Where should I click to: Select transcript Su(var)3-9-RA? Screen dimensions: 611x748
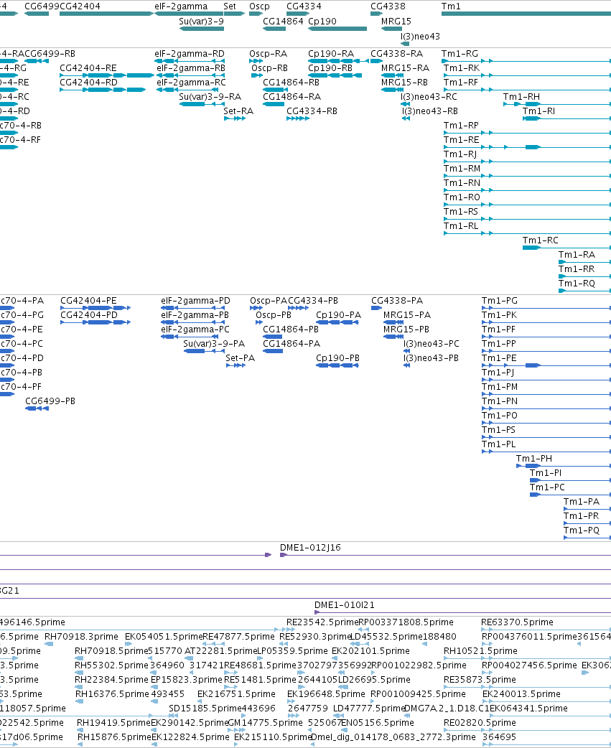click(x=210, y=96)
